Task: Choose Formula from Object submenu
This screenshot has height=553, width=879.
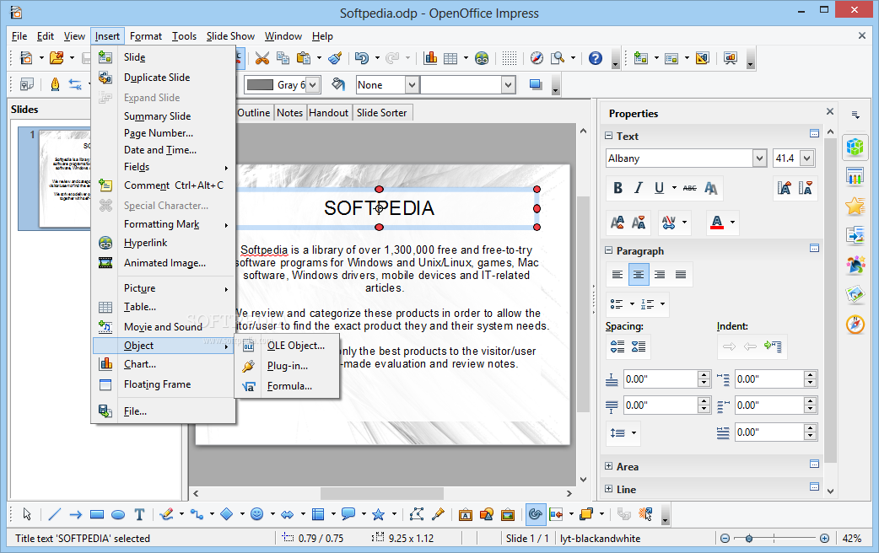Action: coord(287,386)
